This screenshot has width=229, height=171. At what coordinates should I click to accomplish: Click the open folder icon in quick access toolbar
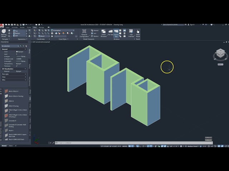point(9,25)
